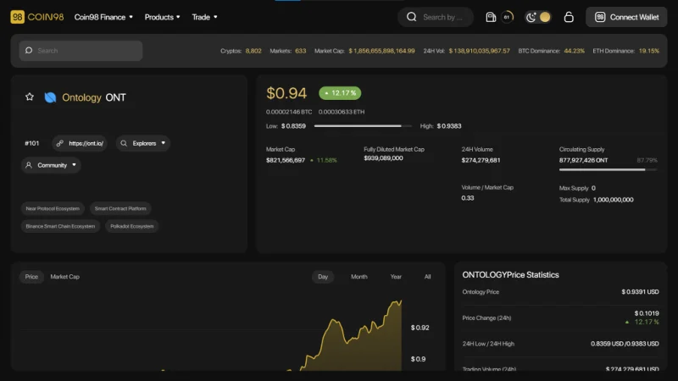Open the gas fee tracker icon
This screenshot has width=678, height=381.
[x=491, y=17]
